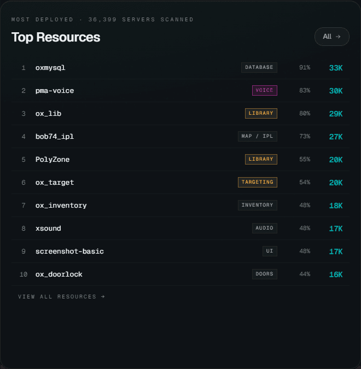The image size is (361, 369).
Task: Click the LIBRARY tag on ox_lib row
Action: [261, 113]
